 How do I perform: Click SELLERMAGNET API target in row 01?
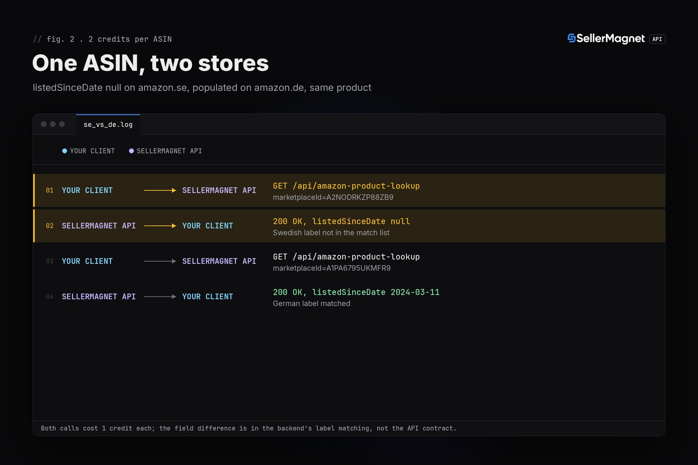[219, 190]
